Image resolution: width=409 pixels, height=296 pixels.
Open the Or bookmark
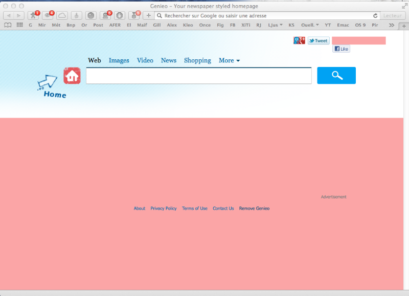[84, 25]
